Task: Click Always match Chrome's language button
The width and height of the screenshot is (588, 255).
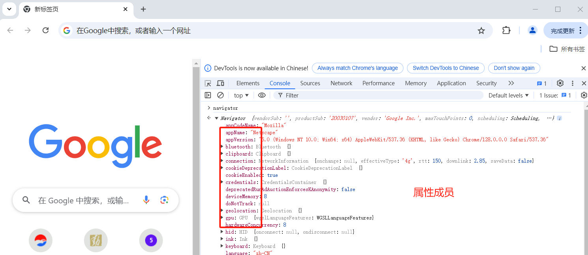Action: point(358,68)
